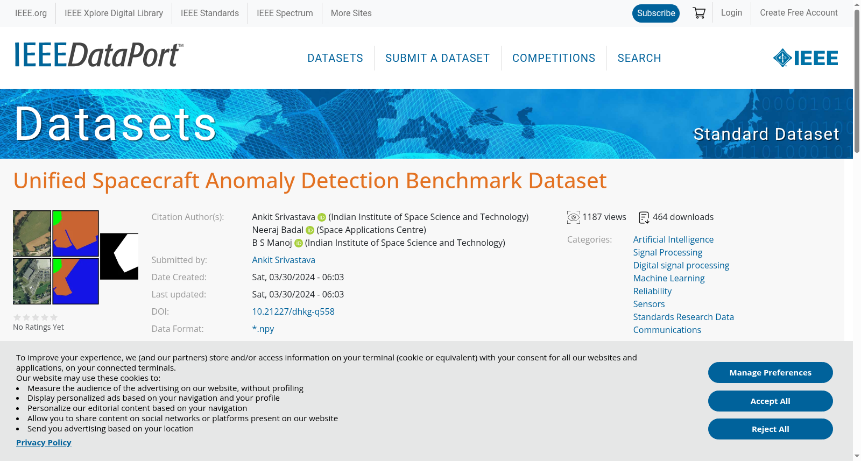Click the 'No Ratings Yet' text
Viewport: 861px width, 461px height.
click(38, 327)
